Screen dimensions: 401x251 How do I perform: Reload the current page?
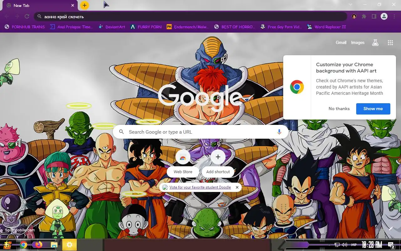pos(27,16)
